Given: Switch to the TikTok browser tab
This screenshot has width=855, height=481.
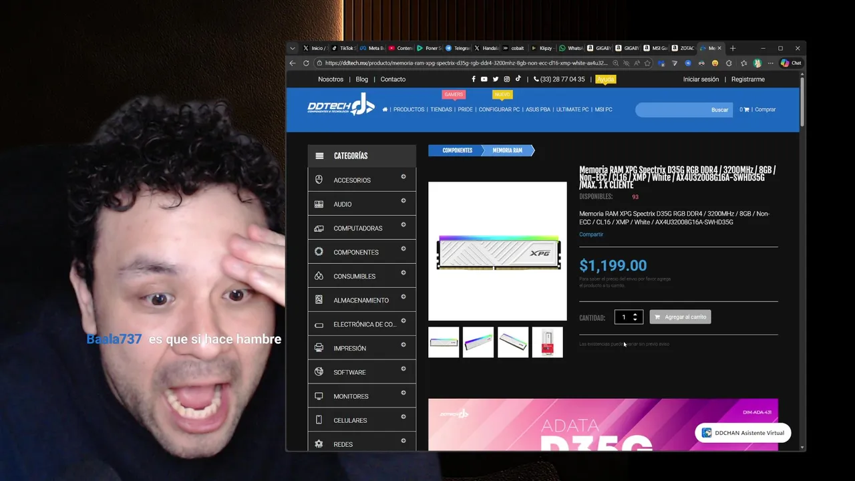Looking at the screenshot, I should 343,48.
